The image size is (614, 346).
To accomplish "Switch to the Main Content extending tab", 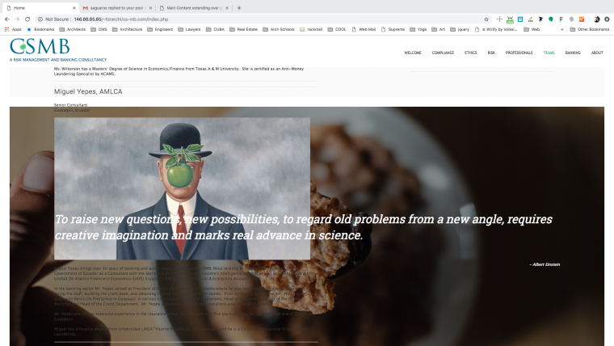I will click(x=194, y=8).
